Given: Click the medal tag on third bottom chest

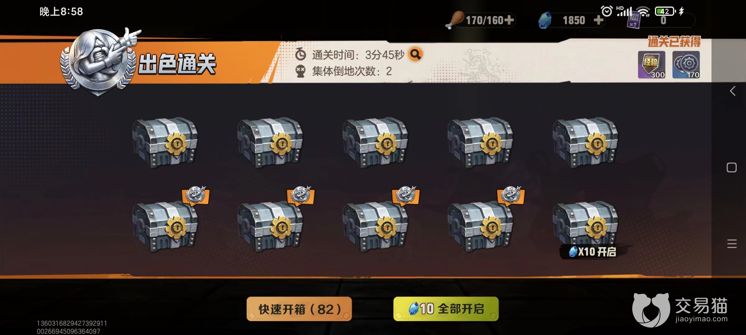Looking at the screenshot, I should (406, 195).
